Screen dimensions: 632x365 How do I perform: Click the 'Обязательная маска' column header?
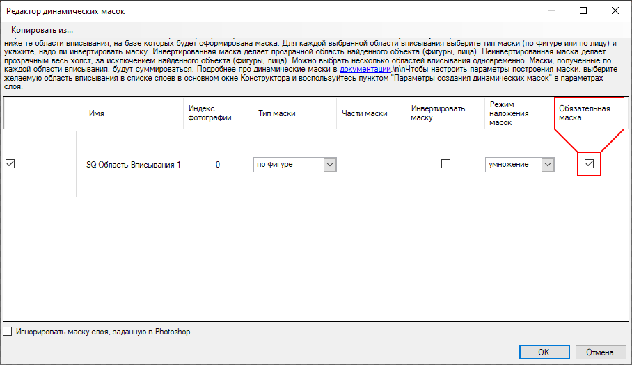[x=589, y=113]
